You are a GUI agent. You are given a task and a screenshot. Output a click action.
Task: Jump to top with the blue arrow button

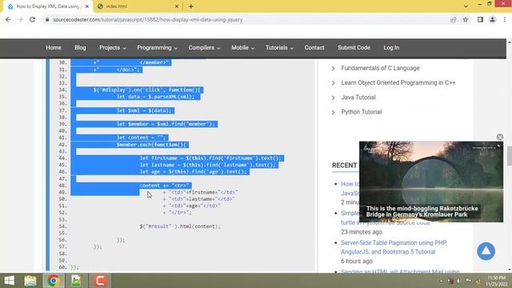486,251
